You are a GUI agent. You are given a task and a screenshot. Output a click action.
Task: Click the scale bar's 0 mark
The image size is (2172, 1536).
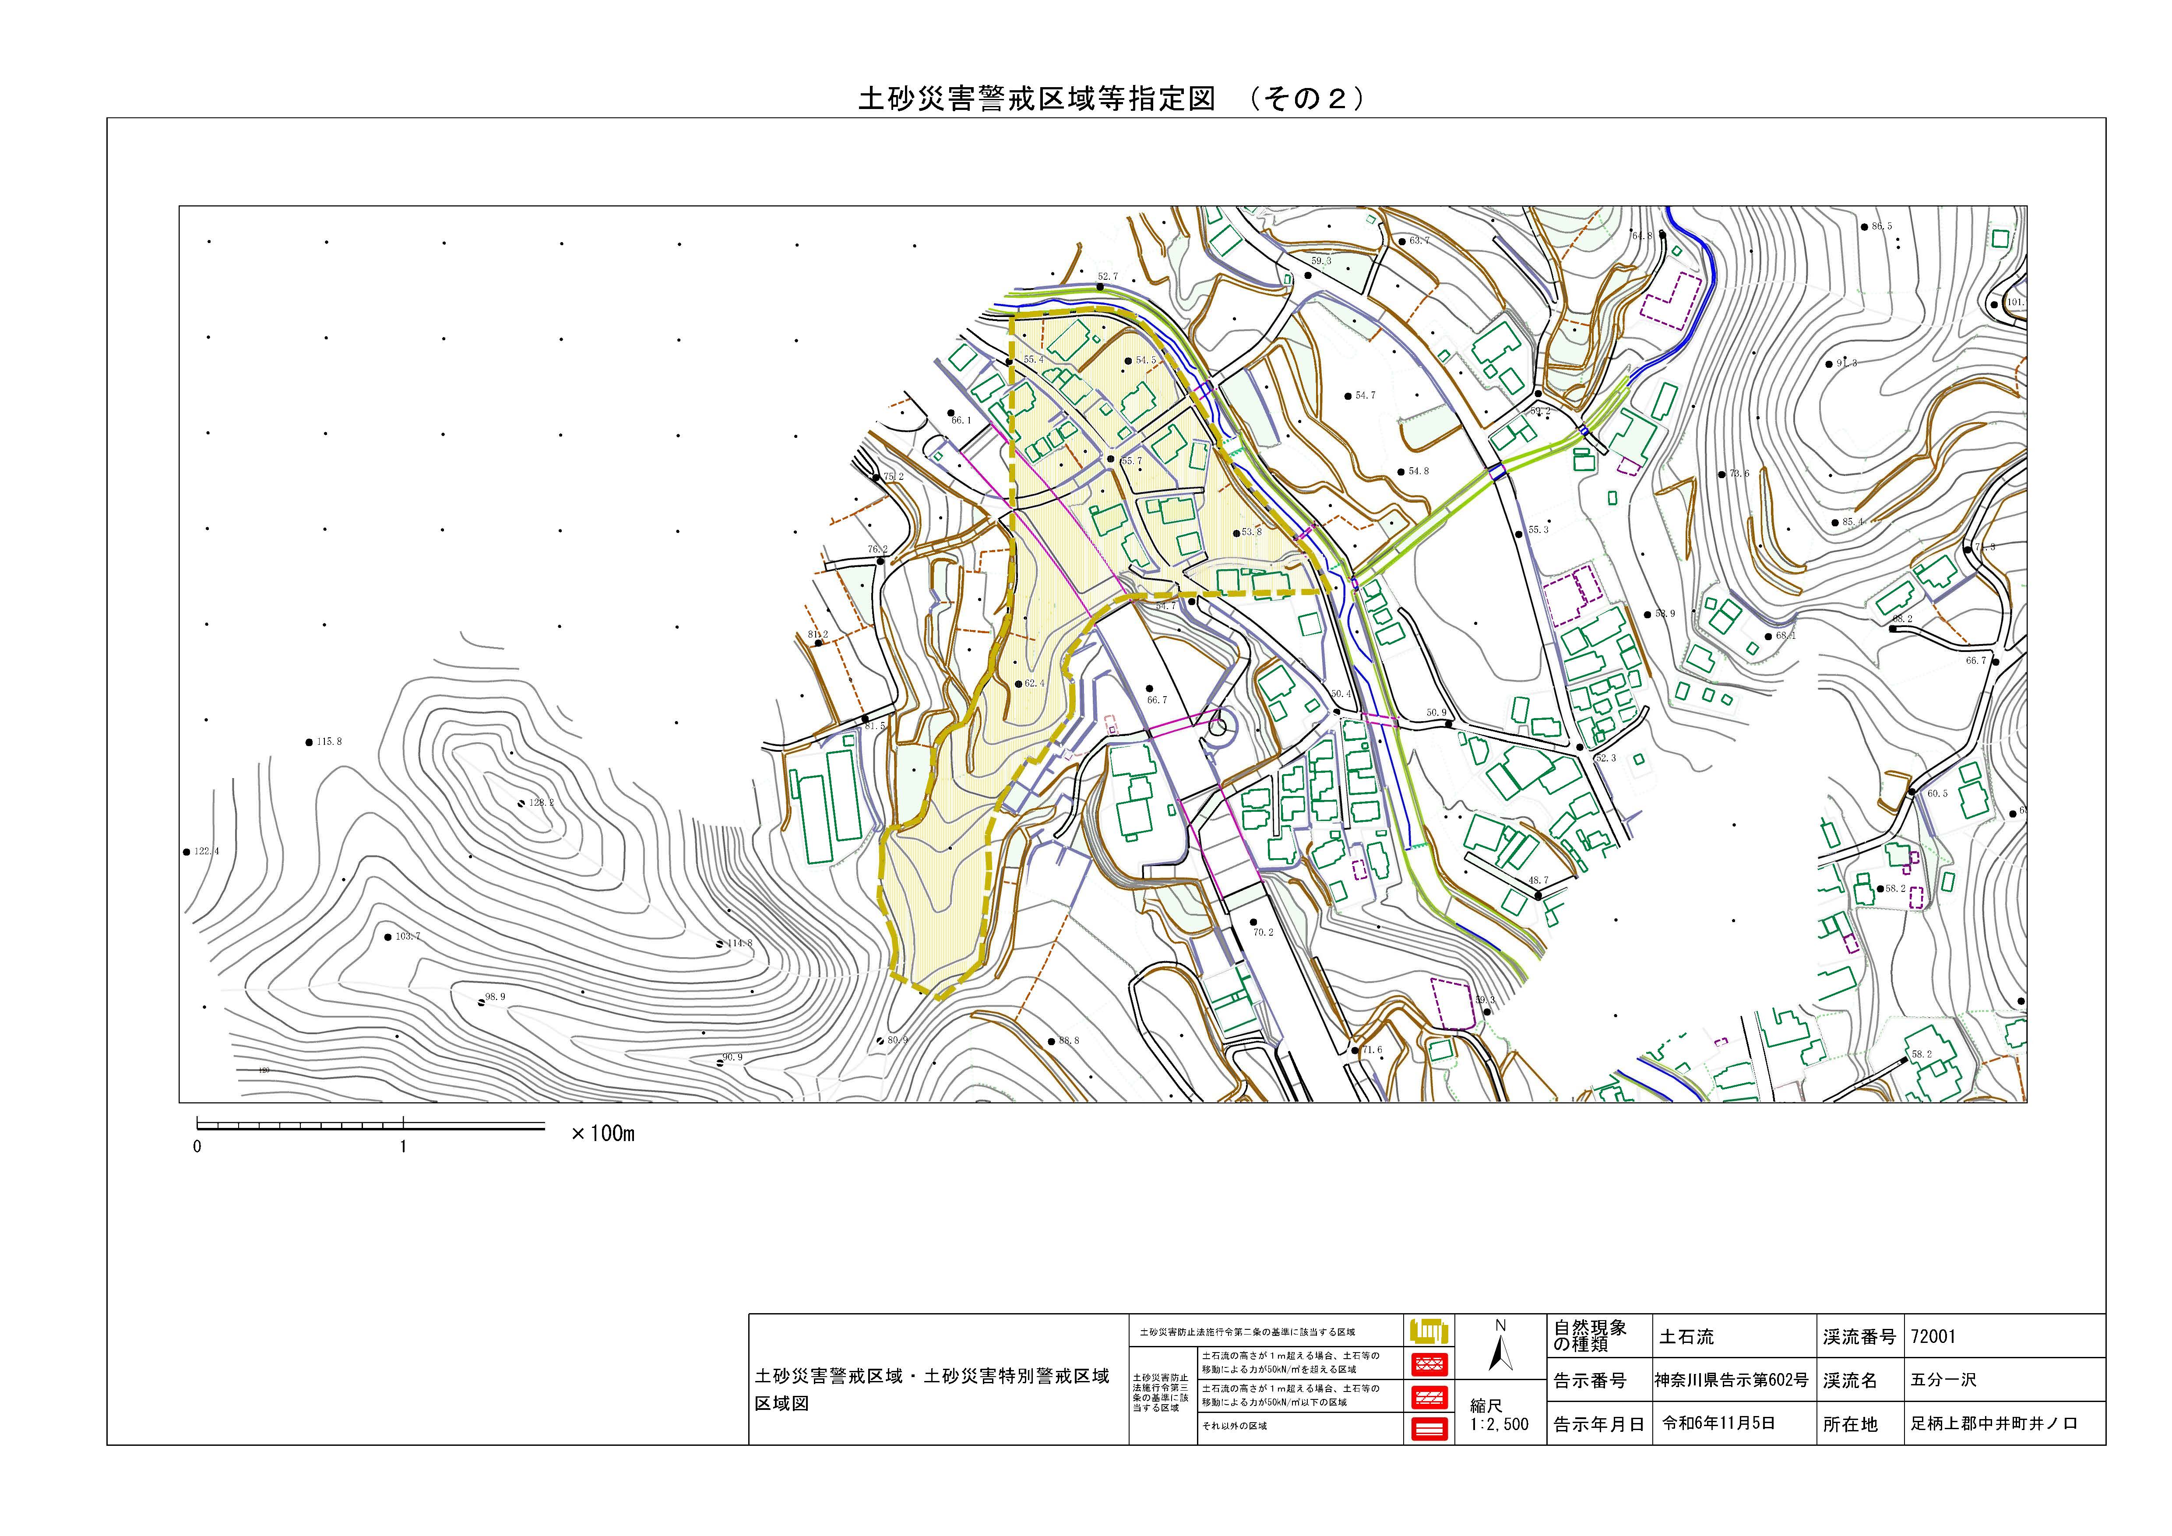coord(197,1146)
